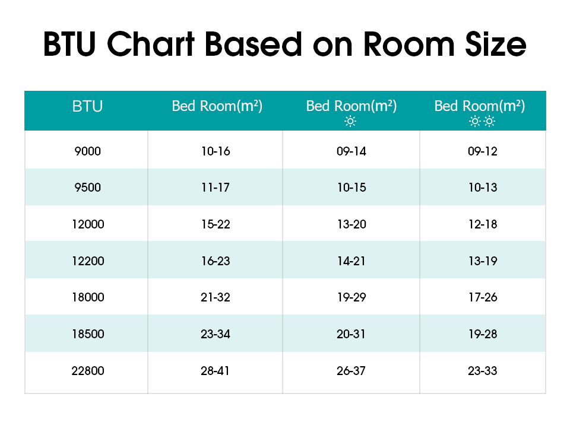This screenshot has width=570, height=435.
Task: Click the 15-22 room size cell
Action: click(x=216, y=224)
